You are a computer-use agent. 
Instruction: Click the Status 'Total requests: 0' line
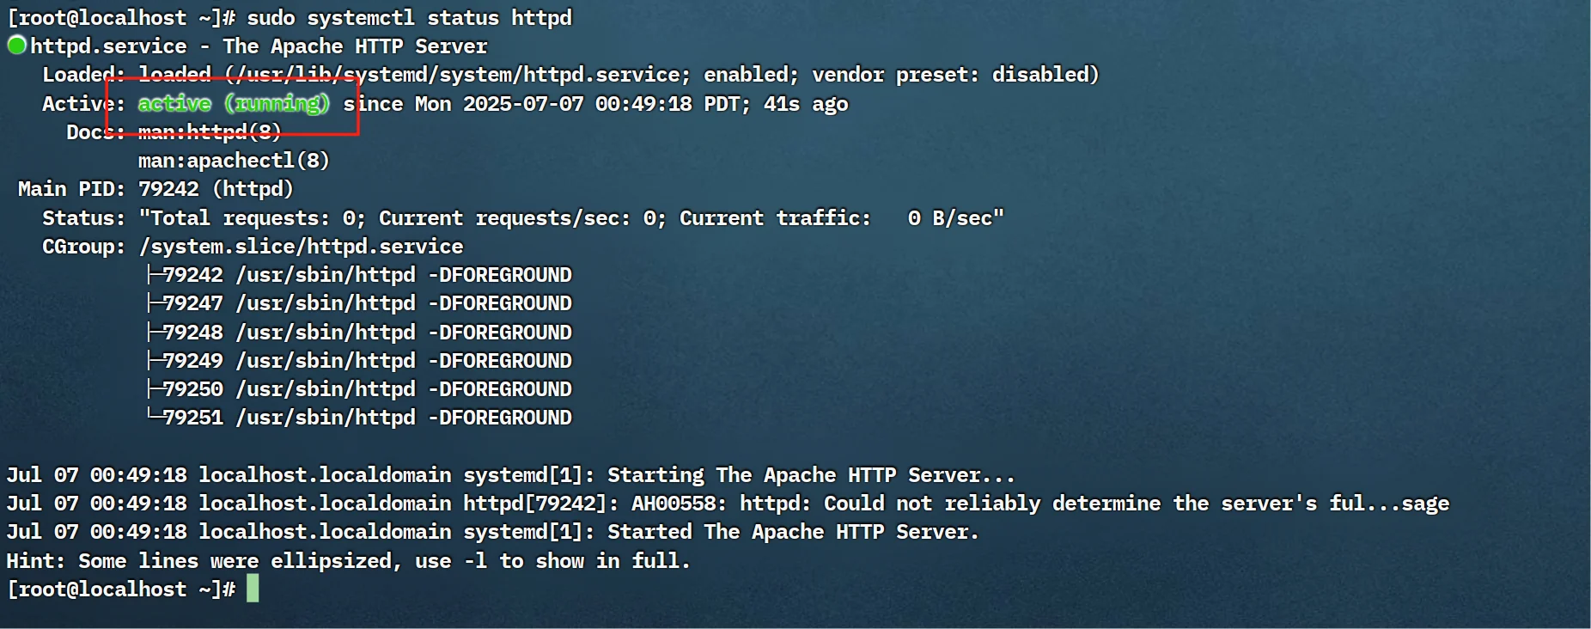coord(523,218)
